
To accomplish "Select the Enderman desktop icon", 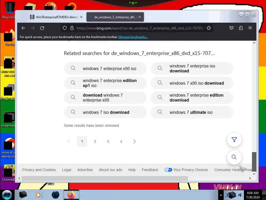I will click(9, 119).
